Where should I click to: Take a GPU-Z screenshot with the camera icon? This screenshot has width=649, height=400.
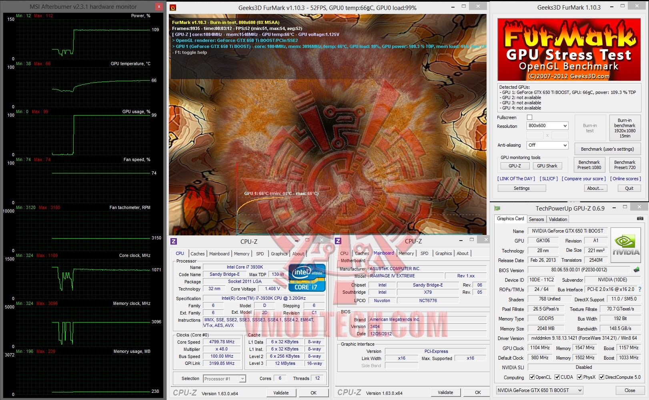pyautogui.click(x=640, y=219)
